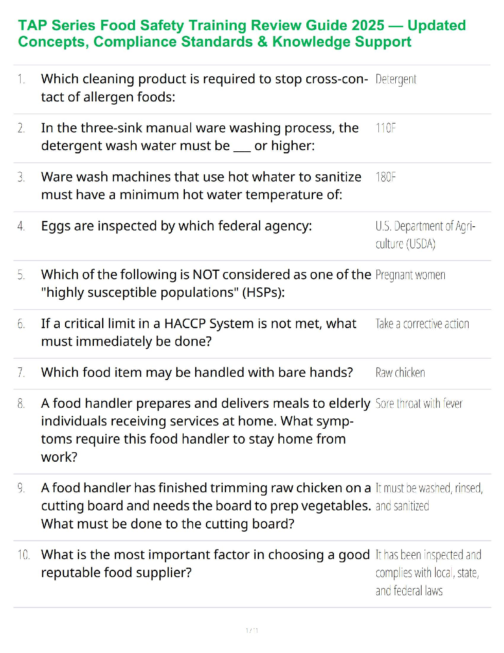Click the green TAP Series review guide title
Viewport: 504px width, 653px height.
coord(242,33)
